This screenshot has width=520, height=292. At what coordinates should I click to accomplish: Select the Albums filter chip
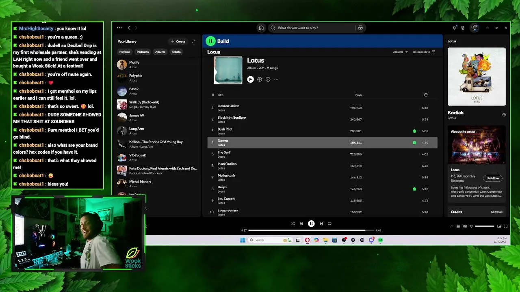coord(160,52)
